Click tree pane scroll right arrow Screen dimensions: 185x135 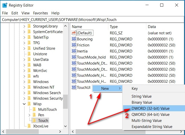click(60, 131)
